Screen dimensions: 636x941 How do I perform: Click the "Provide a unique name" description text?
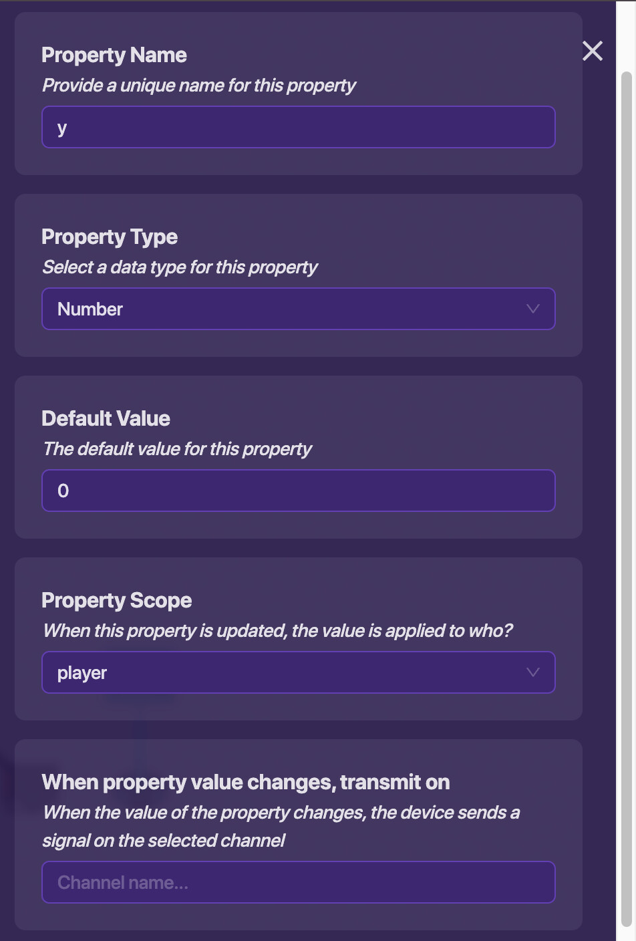(x=199, y=86)
